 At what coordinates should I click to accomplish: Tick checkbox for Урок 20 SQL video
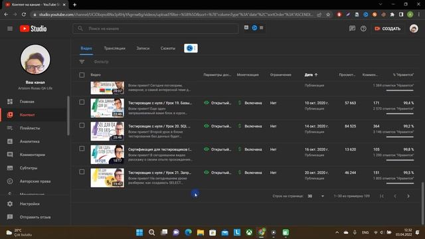pyautogui.click(x=82, y=125)
